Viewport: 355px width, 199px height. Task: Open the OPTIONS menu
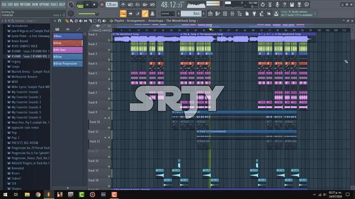pyautogui.click(x=44, y=4)
